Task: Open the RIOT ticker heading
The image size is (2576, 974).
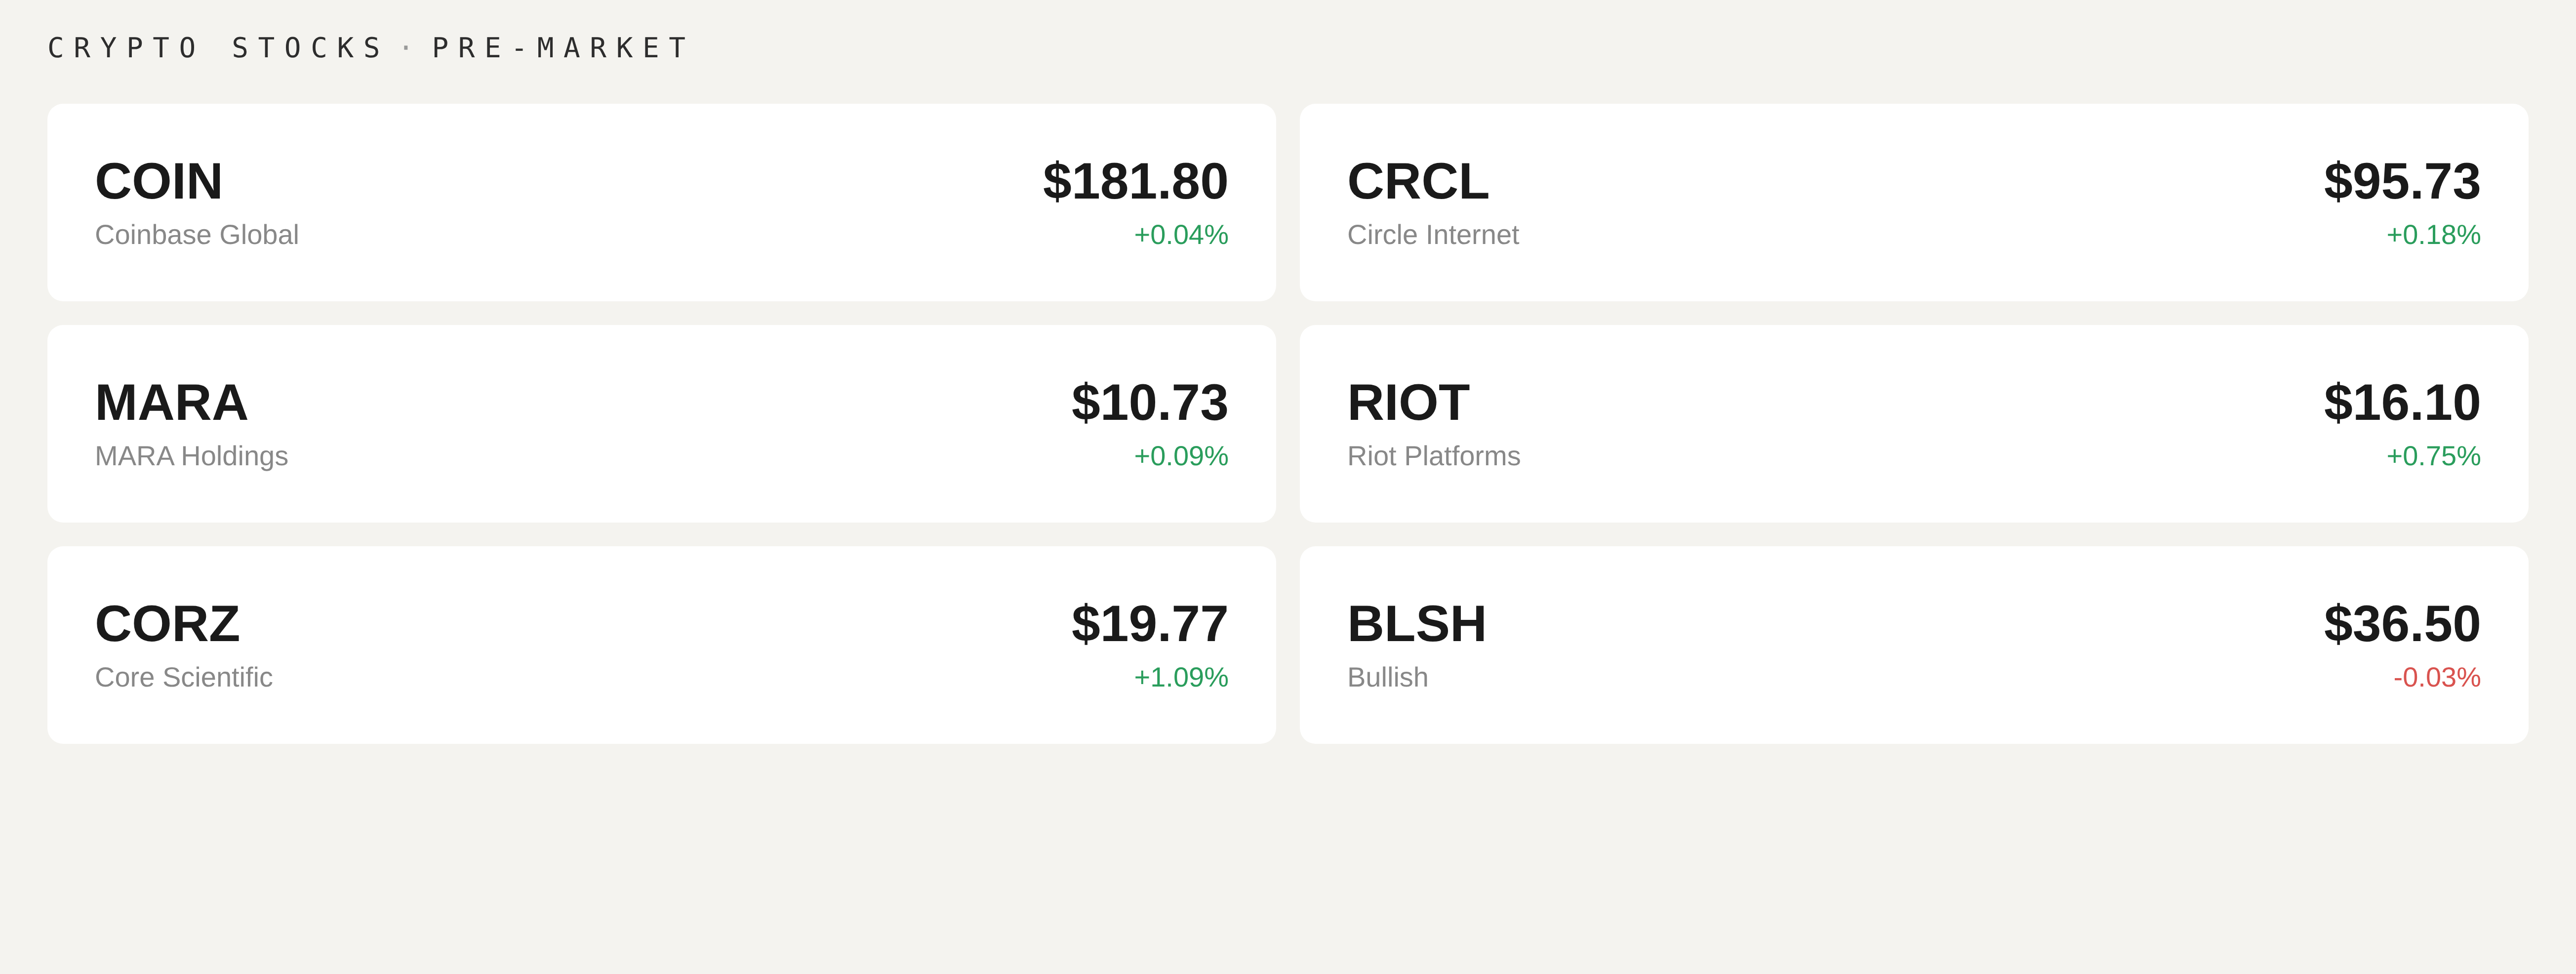Action: 1408,402
